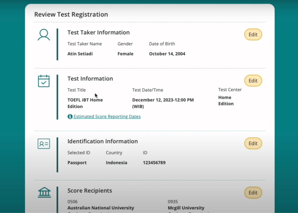Edit the Test Information section
Viewport: 298px width, 213px height.
click(253, 81)
